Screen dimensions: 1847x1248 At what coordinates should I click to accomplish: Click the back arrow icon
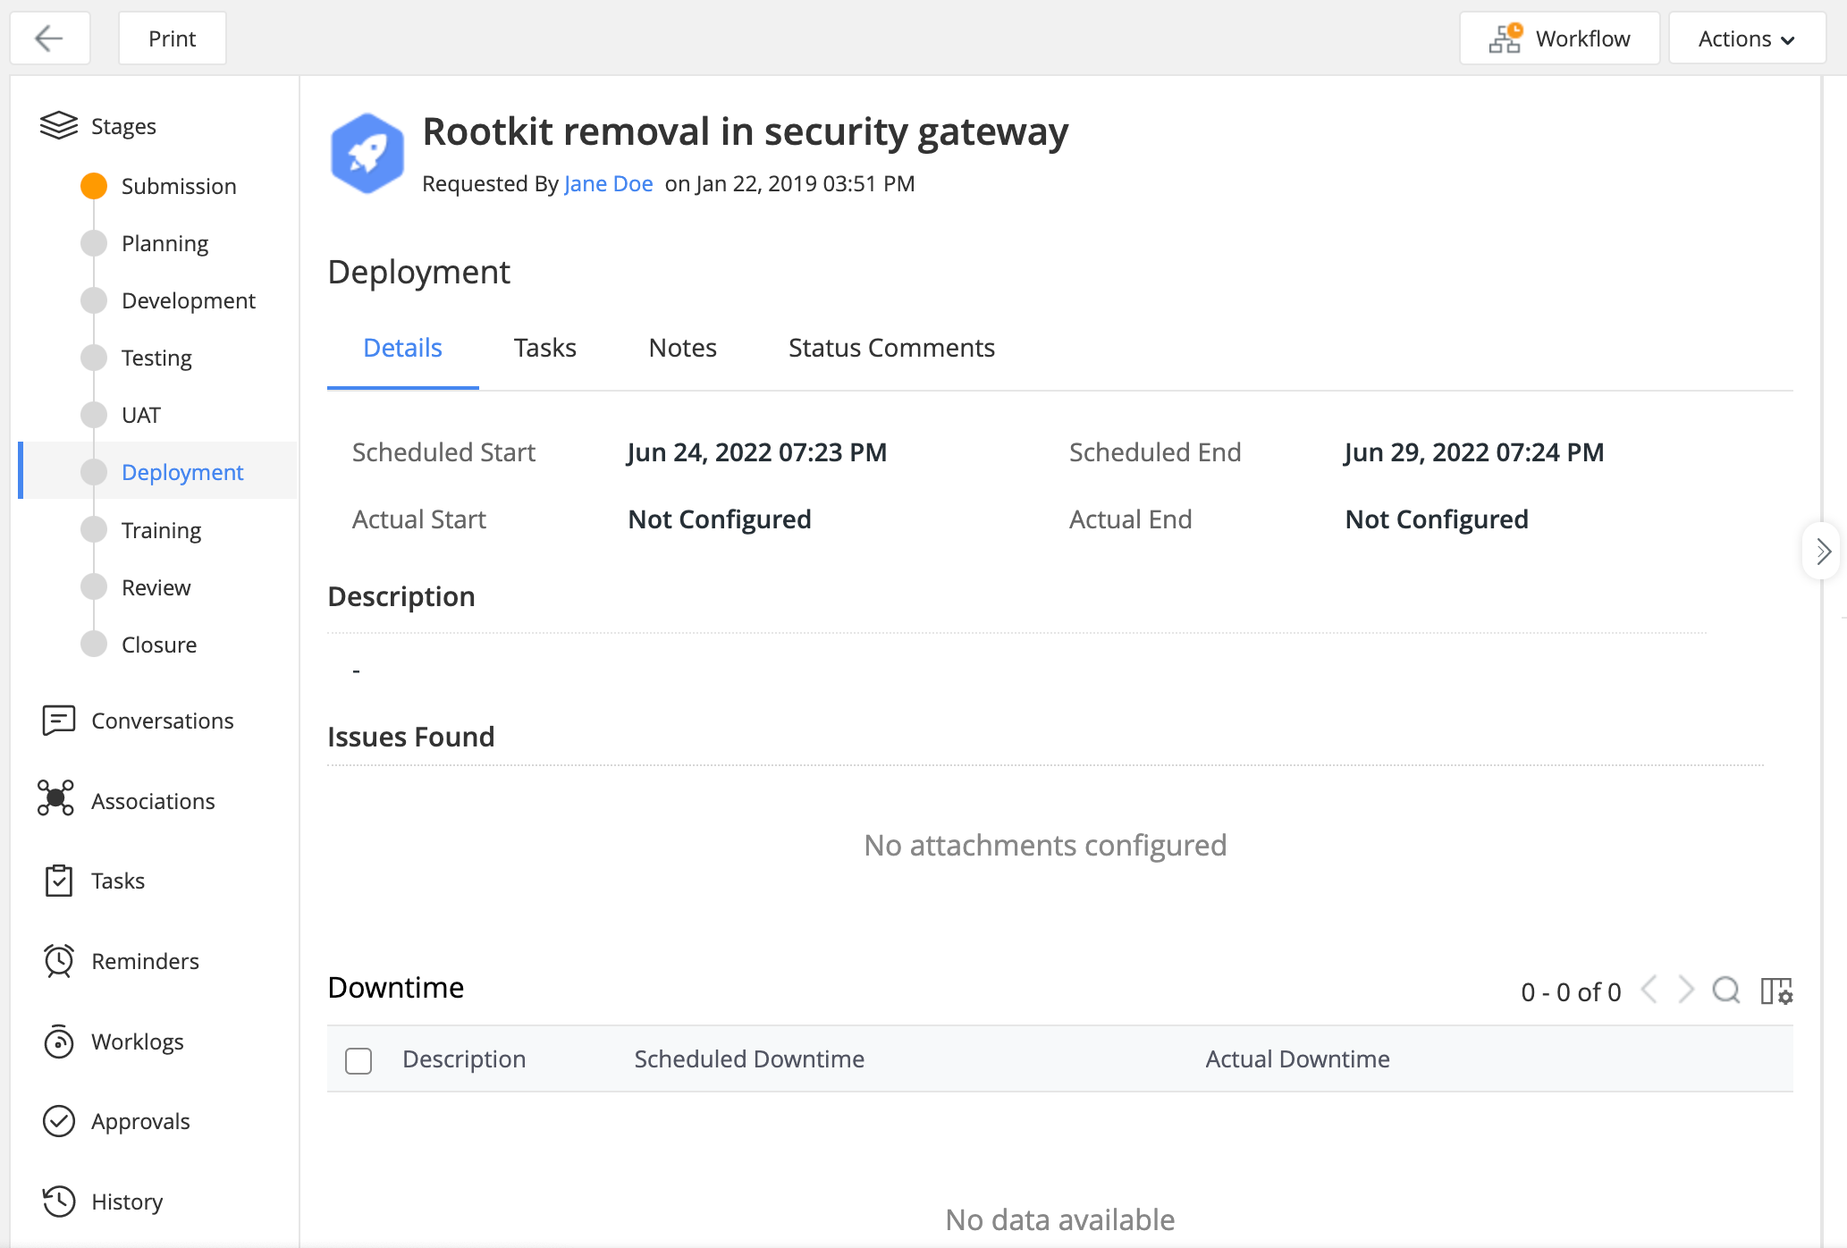pyautogui.click(x=49, y=38)
